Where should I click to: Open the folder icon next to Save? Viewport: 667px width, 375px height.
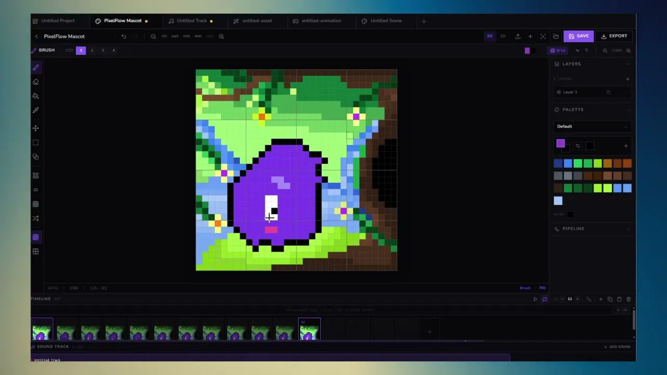pyautogui.click(x=555, y=36)
